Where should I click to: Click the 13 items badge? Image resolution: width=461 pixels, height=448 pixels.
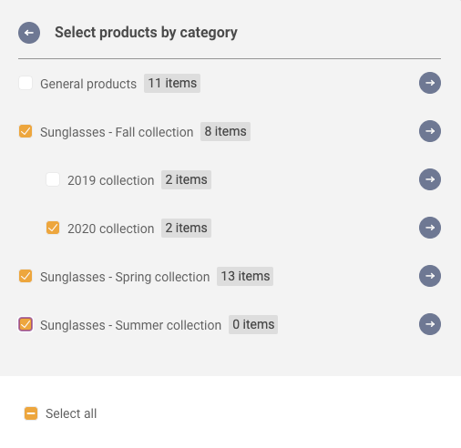(245, 276)
